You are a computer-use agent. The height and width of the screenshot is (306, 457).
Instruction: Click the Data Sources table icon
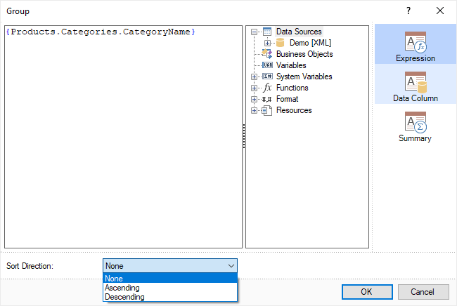tap(267, 32)
